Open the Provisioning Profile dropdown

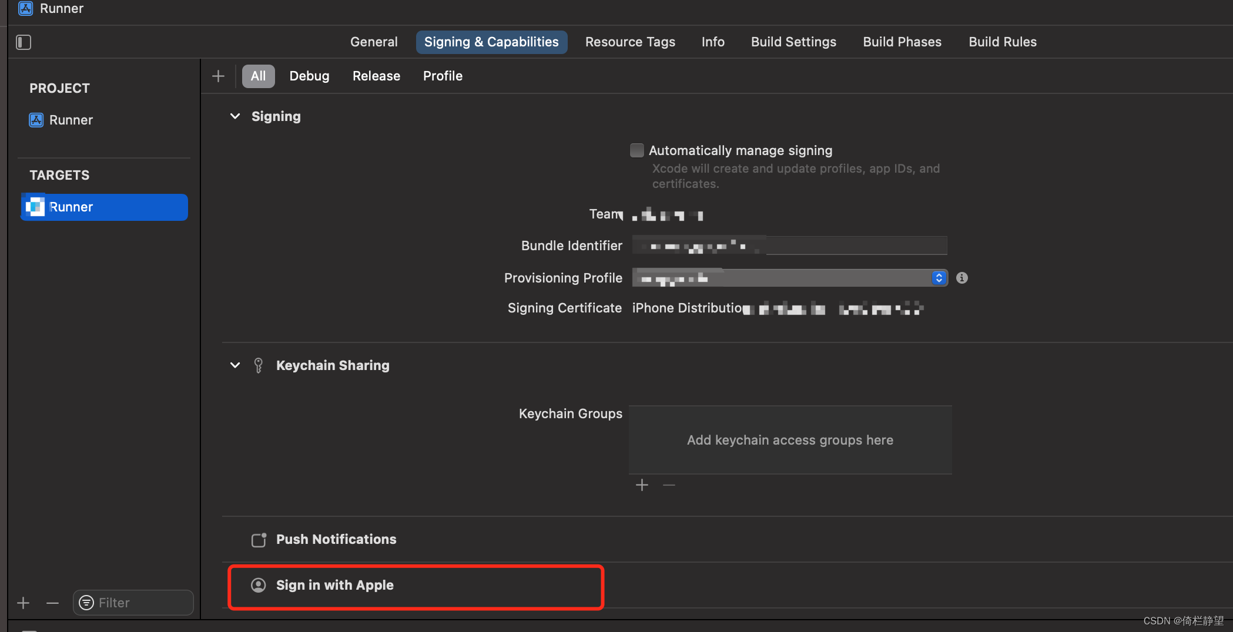790,278
